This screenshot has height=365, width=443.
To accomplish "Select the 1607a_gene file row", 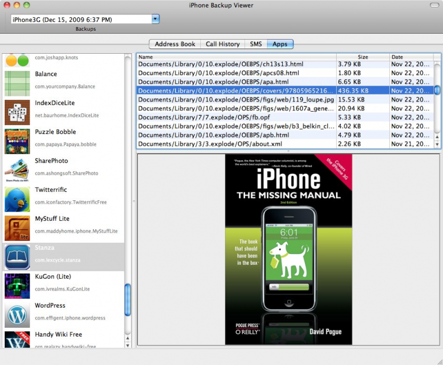I will 285,109.
